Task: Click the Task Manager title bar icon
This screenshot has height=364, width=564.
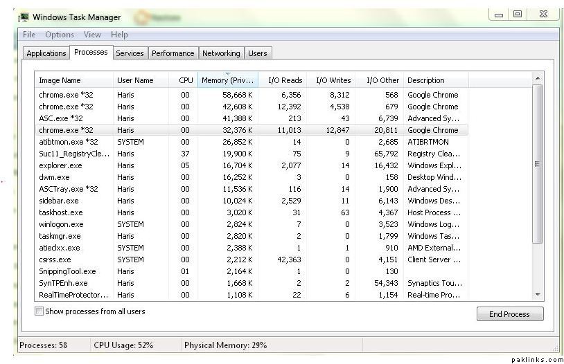Action: pyautogui.click(x=23, y=17)
